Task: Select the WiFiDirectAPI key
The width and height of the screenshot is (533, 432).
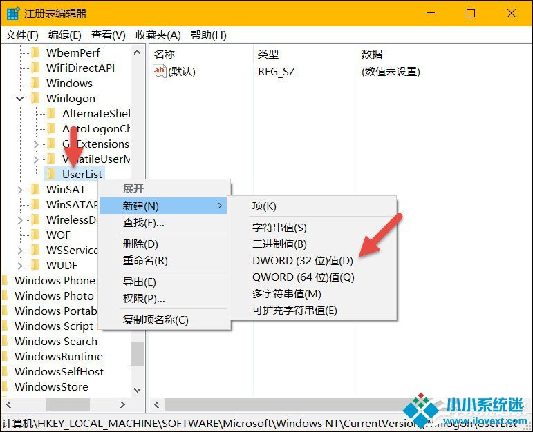Action: tap(80, 68)
